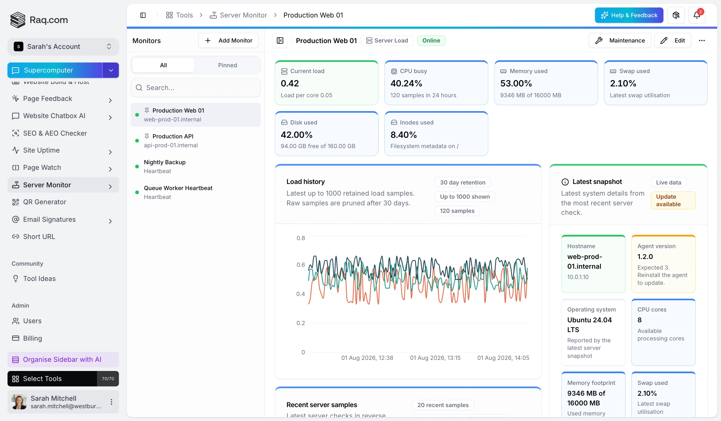Viewport: 721px width, 421px height.
Task: Click pin icon on Production API
Action: point(147,136)
